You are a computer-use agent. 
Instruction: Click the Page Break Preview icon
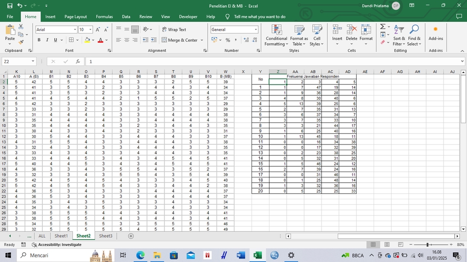click(x=400, y=245)
